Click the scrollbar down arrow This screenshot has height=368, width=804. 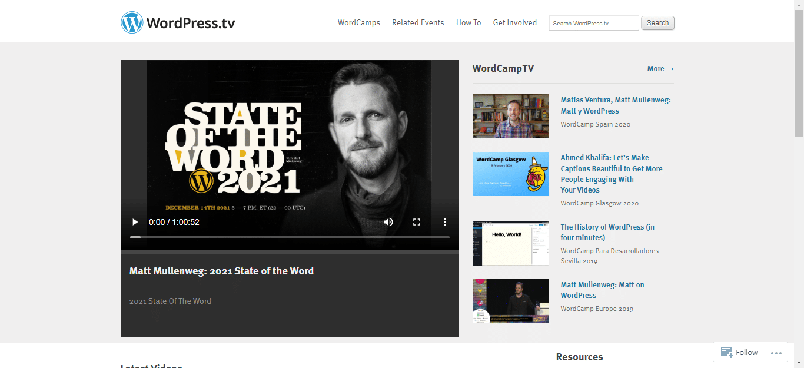(x=799, y=363)
